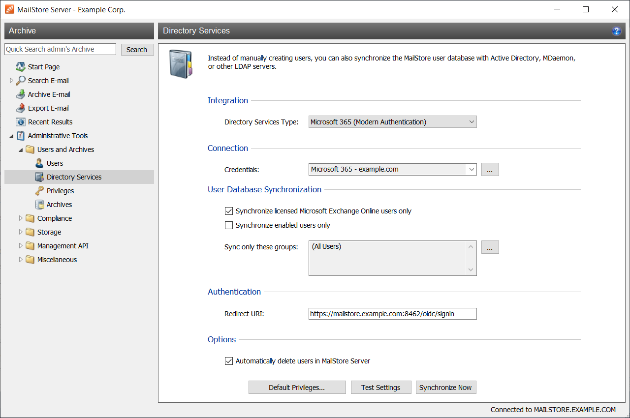This screenshot has height=418, width=630.
Task: Open the Directory Services Type dropdown
Action: pyautogui.click(x=392, y=122)
